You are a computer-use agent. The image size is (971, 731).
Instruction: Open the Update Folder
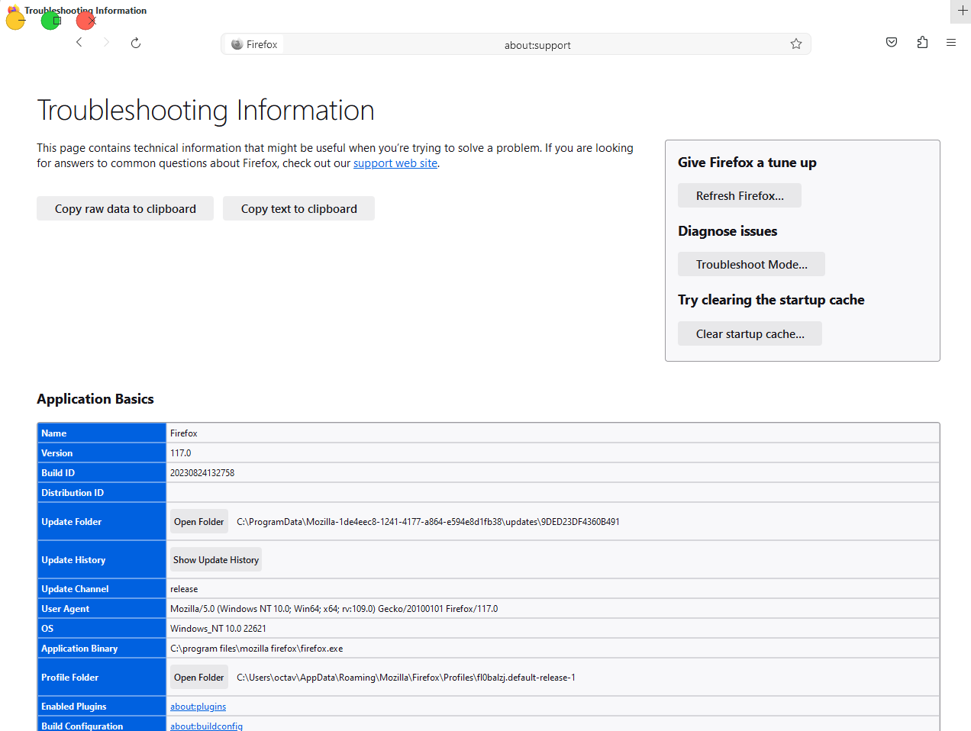tap(198, 521)
